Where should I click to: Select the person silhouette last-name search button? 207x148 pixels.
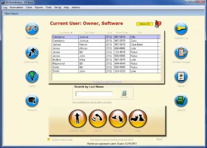point(78,119)
